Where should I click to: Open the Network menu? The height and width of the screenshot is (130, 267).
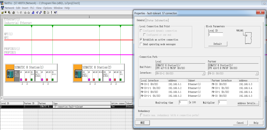point(10,8)
